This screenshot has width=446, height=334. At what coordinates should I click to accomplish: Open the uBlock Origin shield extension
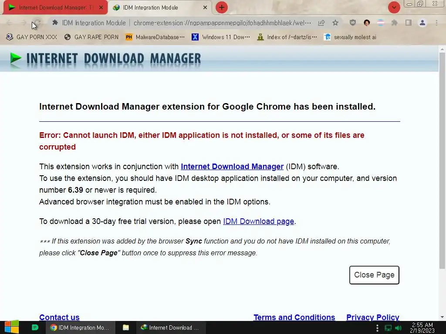tap(353, 23)
